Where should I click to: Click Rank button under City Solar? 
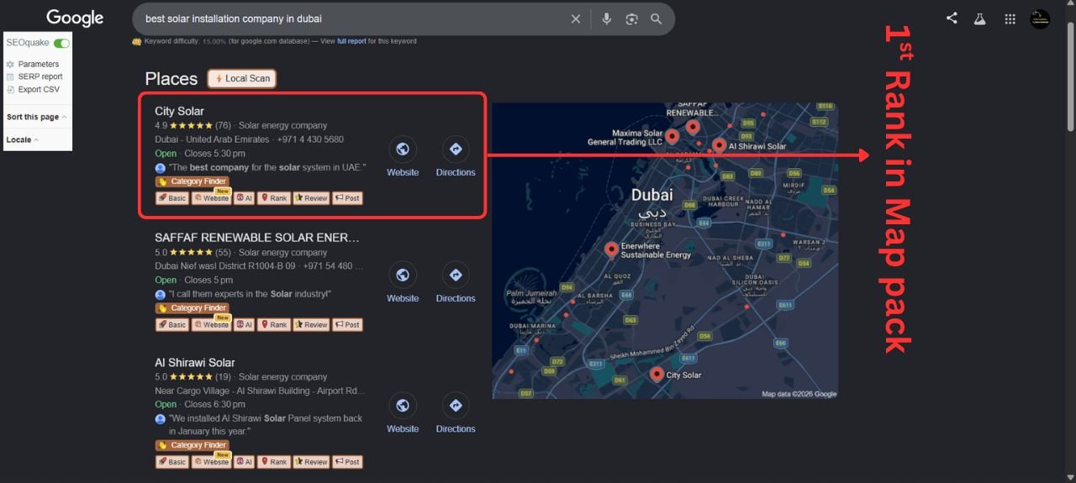click(x=274, y=198)
